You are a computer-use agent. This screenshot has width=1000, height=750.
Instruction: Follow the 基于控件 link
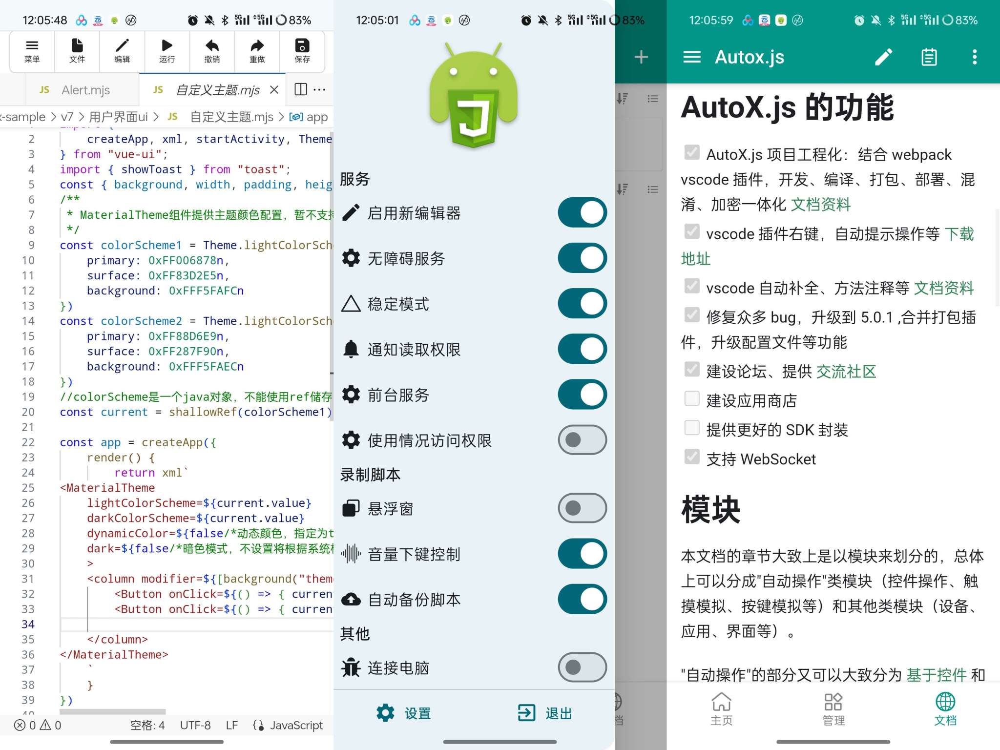pyautogui.click(x=937, y=675)
